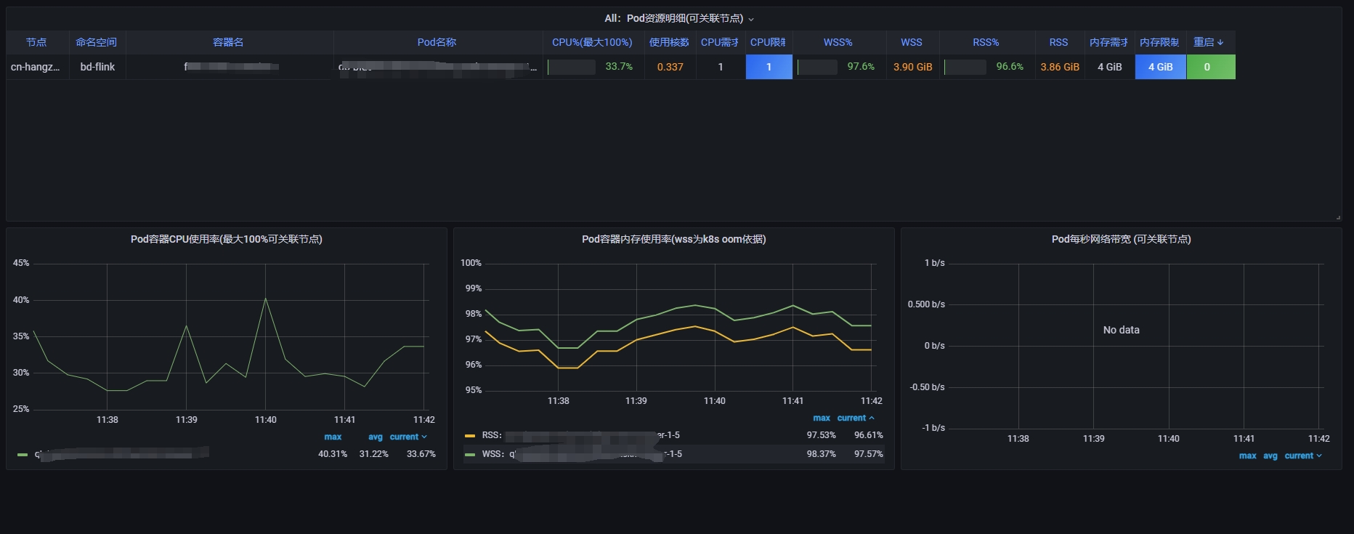Sort by the Pod名称 column header

pyautogui.click(x=437, y=43)
